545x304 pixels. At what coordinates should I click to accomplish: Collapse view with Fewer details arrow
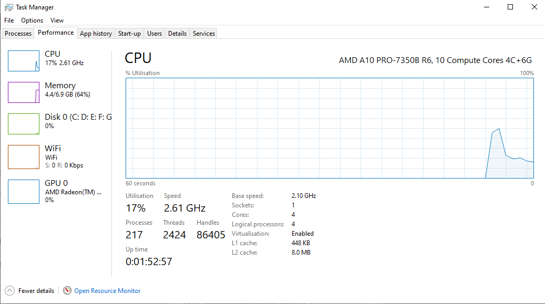(9, 290)
